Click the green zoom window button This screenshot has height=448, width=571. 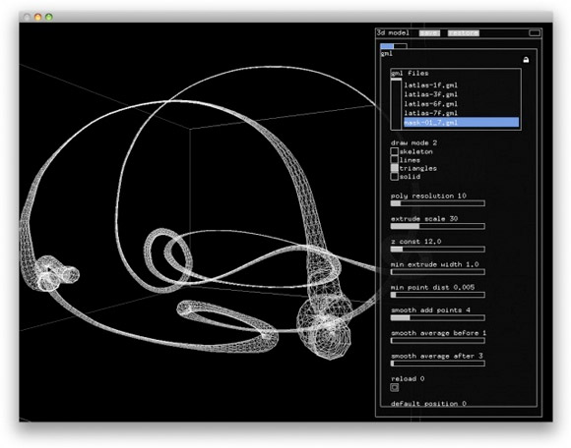(49, 17)
